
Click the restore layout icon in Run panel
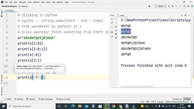click(112, 32)
